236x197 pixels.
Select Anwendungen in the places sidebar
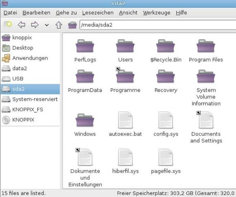(x=30, y=58)
